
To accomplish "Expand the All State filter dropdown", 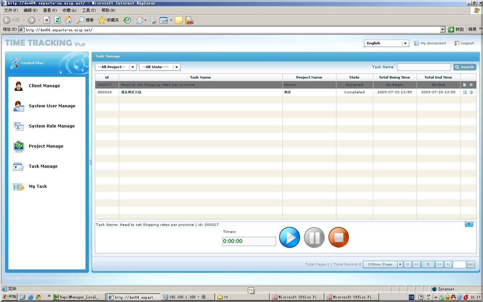I will point(176,67).
